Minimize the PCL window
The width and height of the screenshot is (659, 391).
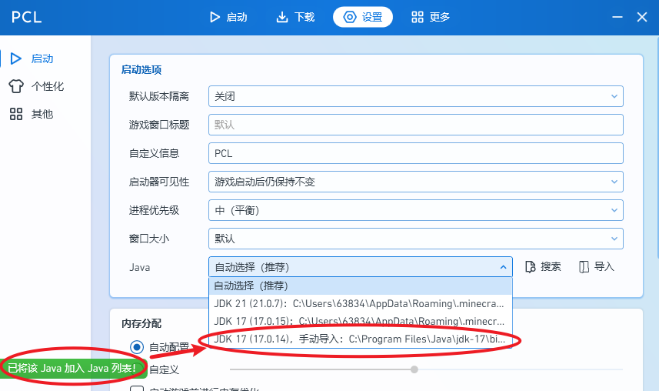(x=617, y=17)
